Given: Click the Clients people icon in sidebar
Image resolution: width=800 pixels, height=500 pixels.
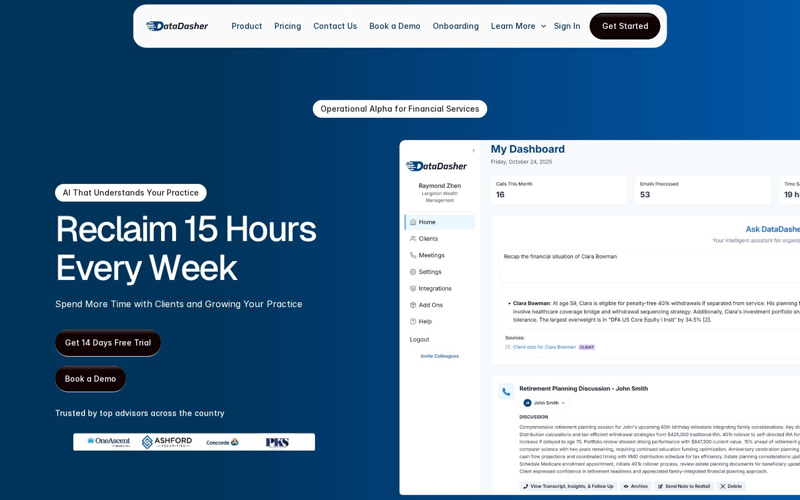Looking at the screenshot, I should tap(413, 239).
